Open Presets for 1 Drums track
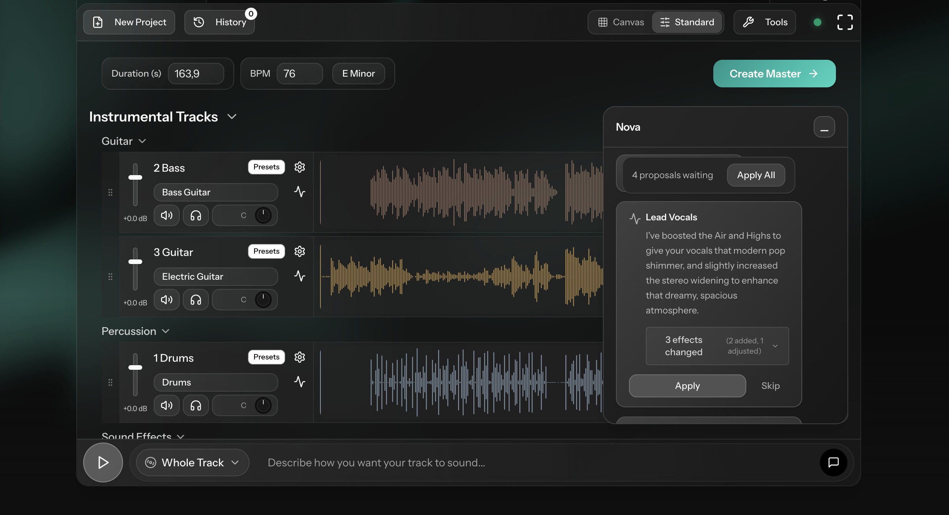Screen dimensions: 949x515 point(266,357)
